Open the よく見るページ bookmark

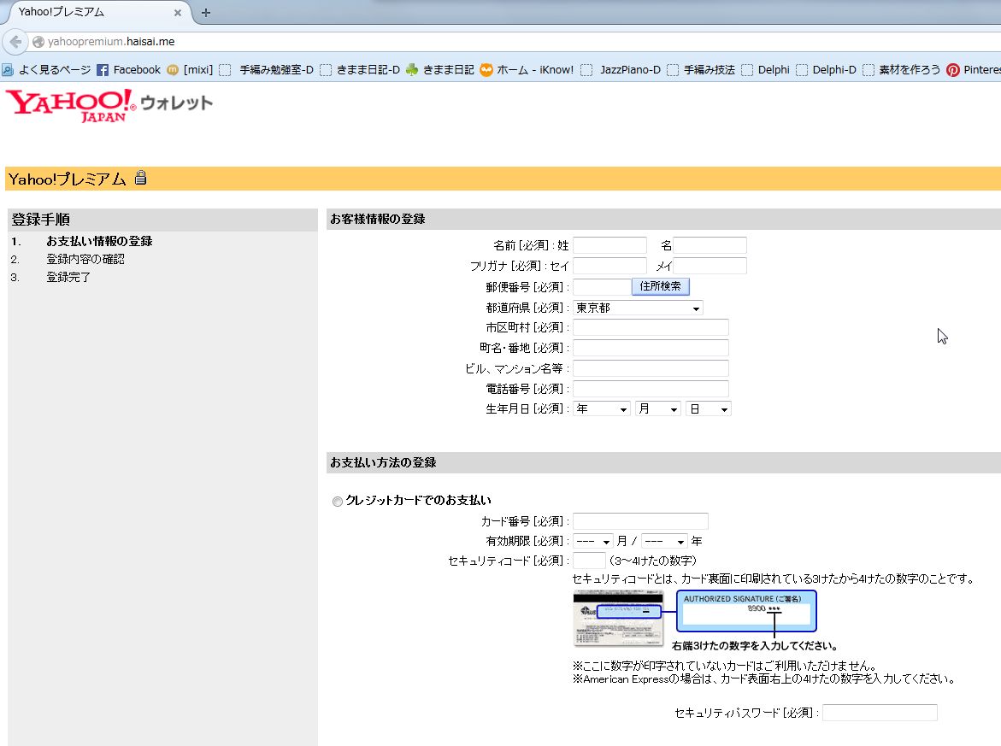click(x=47, y=69)
